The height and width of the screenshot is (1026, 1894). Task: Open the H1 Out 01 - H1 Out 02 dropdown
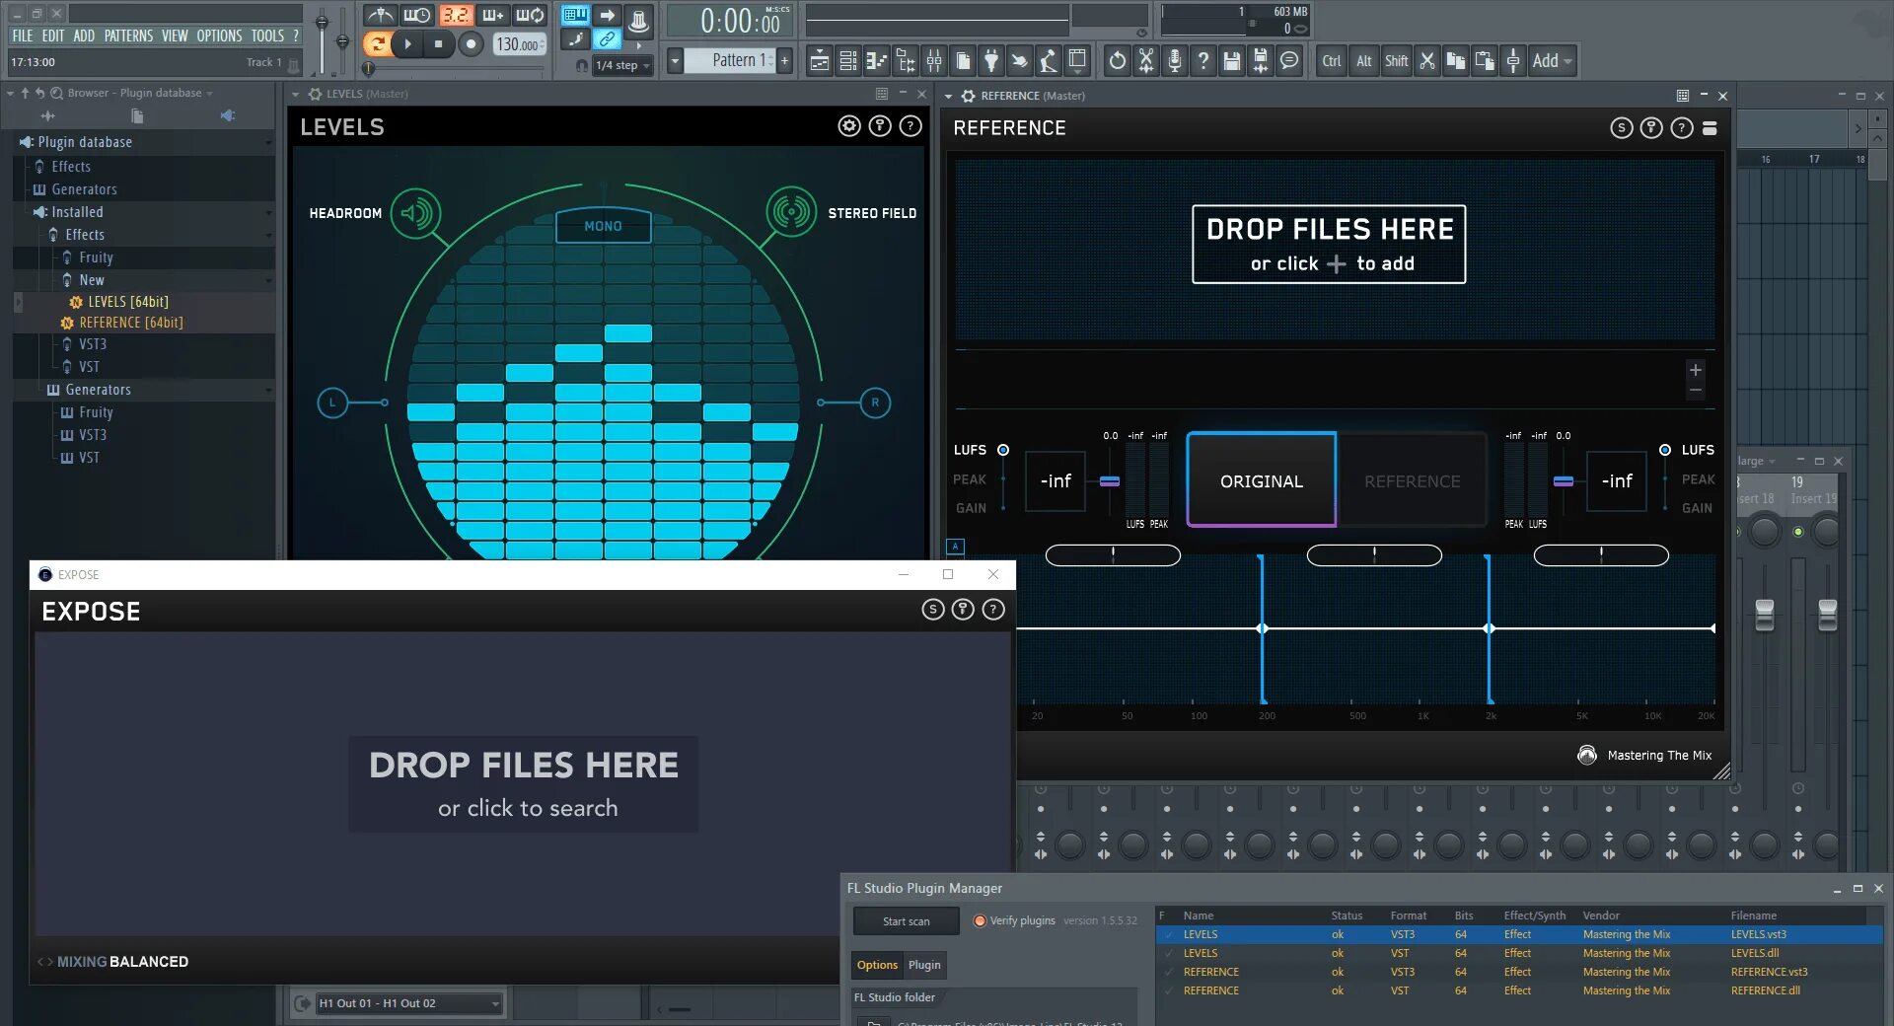408,1003
